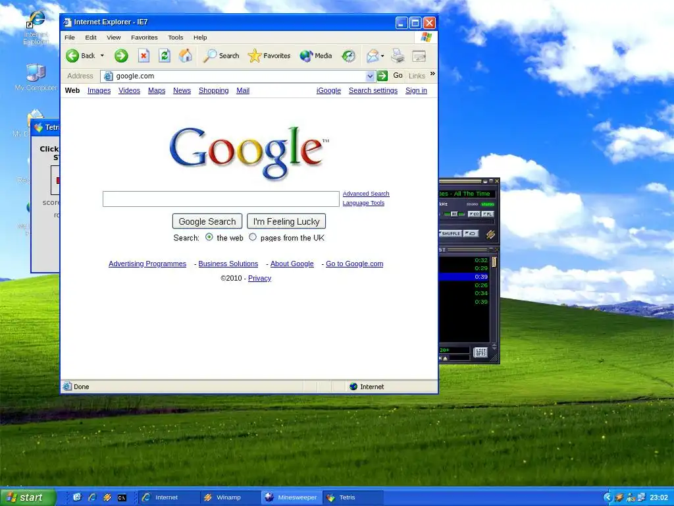Toggle Winamp PL playlist button
This screenshot has height=506, width=674.
pyautogui.click(x=488, y=214)
